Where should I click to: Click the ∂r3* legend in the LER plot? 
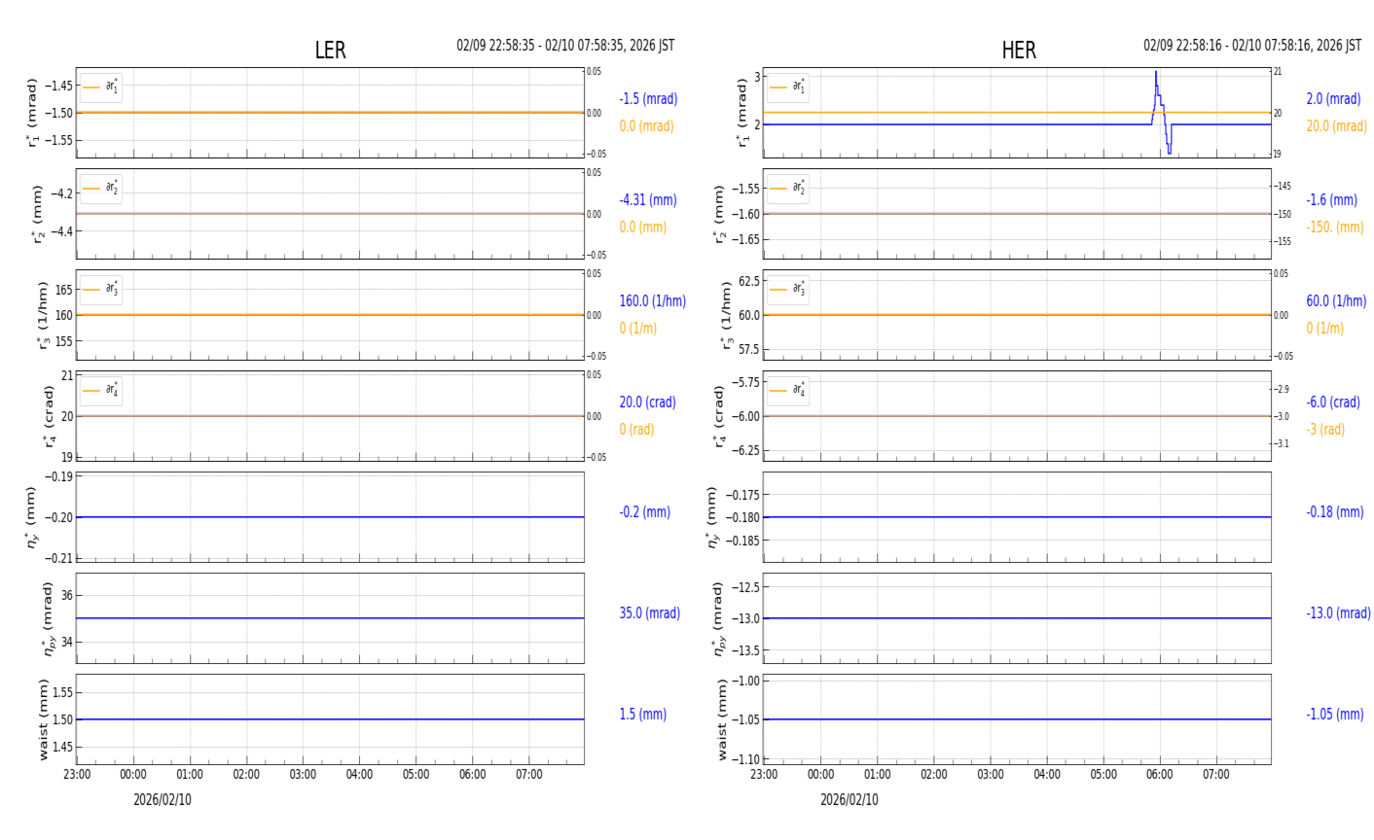[101, 289]
